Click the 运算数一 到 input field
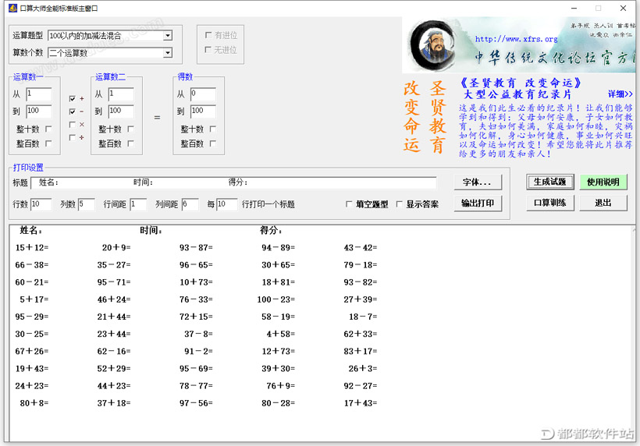This screenshot has width=640, height=446. coord(39,111)
